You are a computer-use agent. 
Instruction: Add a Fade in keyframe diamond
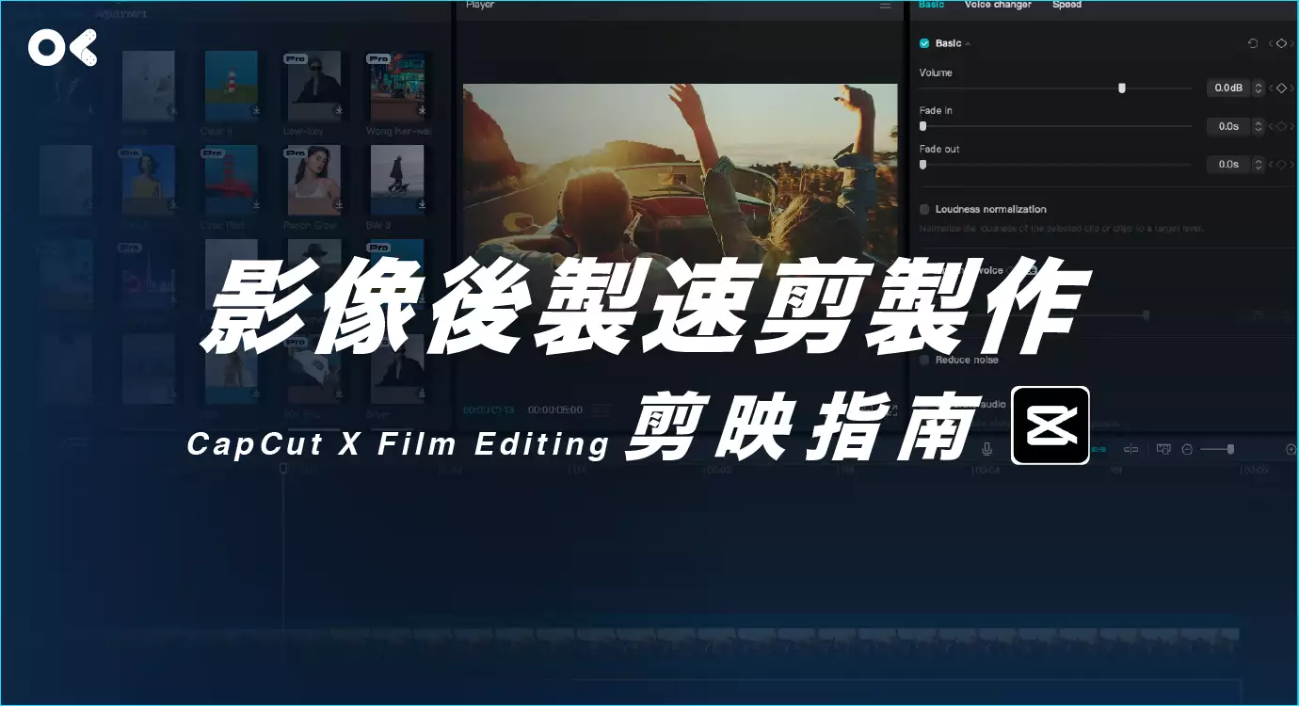1281,126
